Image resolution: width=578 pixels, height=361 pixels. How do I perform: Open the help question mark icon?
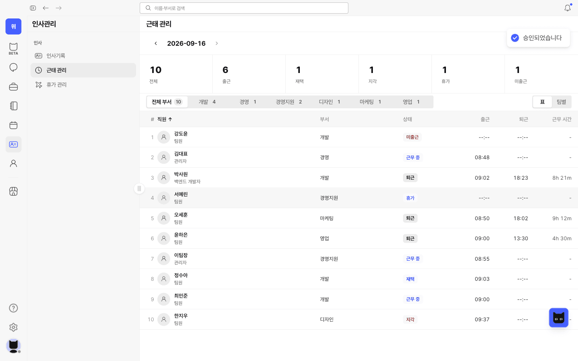coord(13,308)
